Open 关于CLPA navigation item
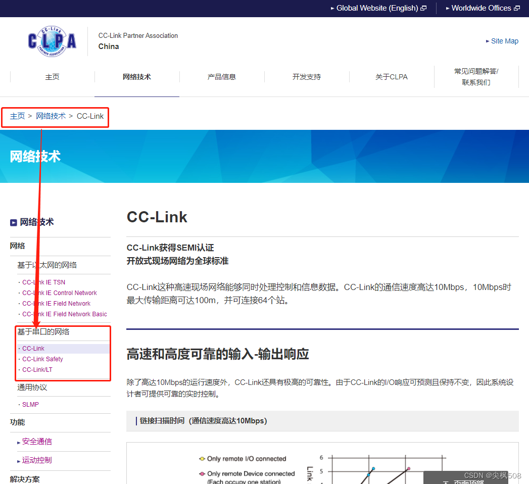 [392, 77]
